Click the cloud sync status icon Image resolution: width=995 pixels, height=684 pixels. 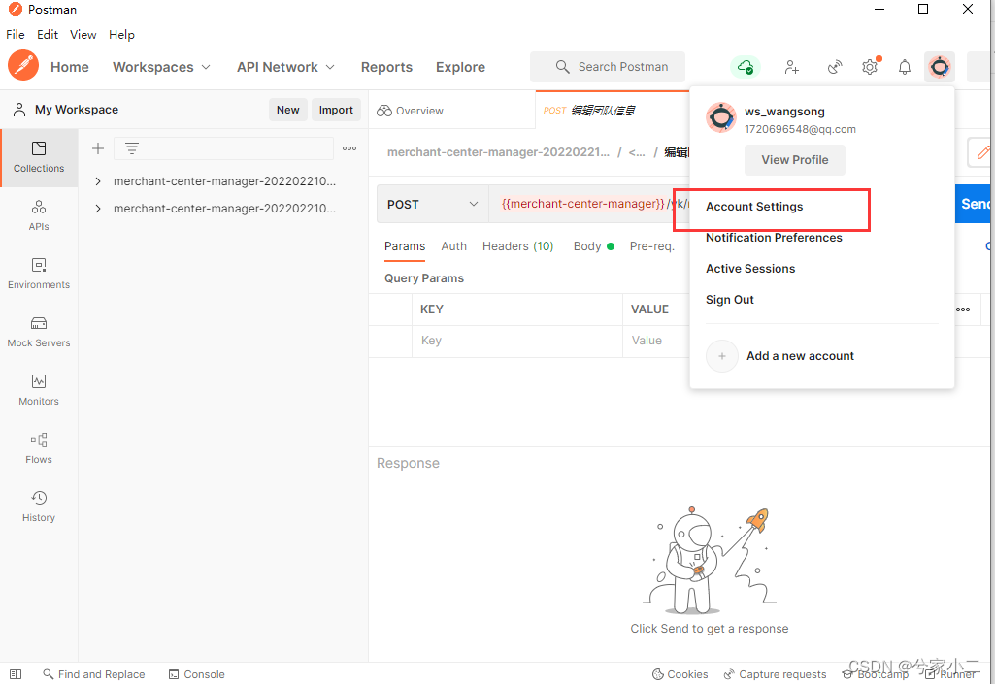746,67
